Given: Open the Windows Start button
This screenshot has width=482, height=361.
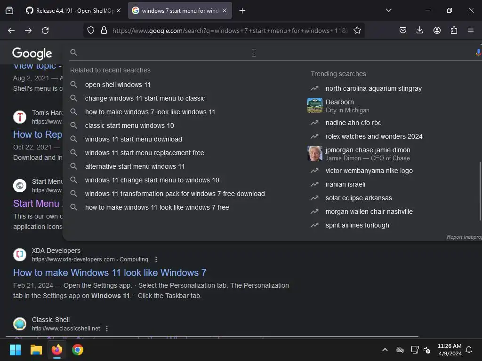Looking at the screenshot, I should tap(15, 350).
